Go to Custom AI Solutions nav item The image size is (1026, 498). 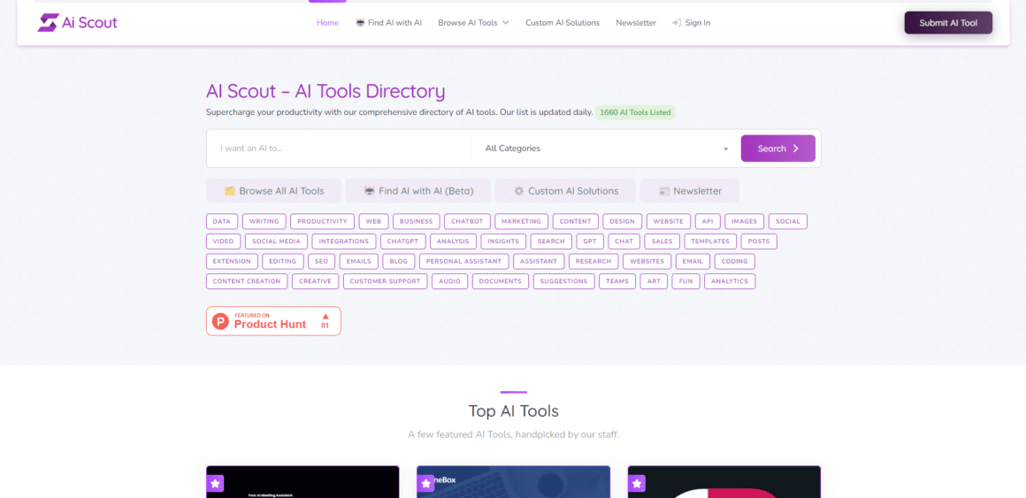click(562, 23)
